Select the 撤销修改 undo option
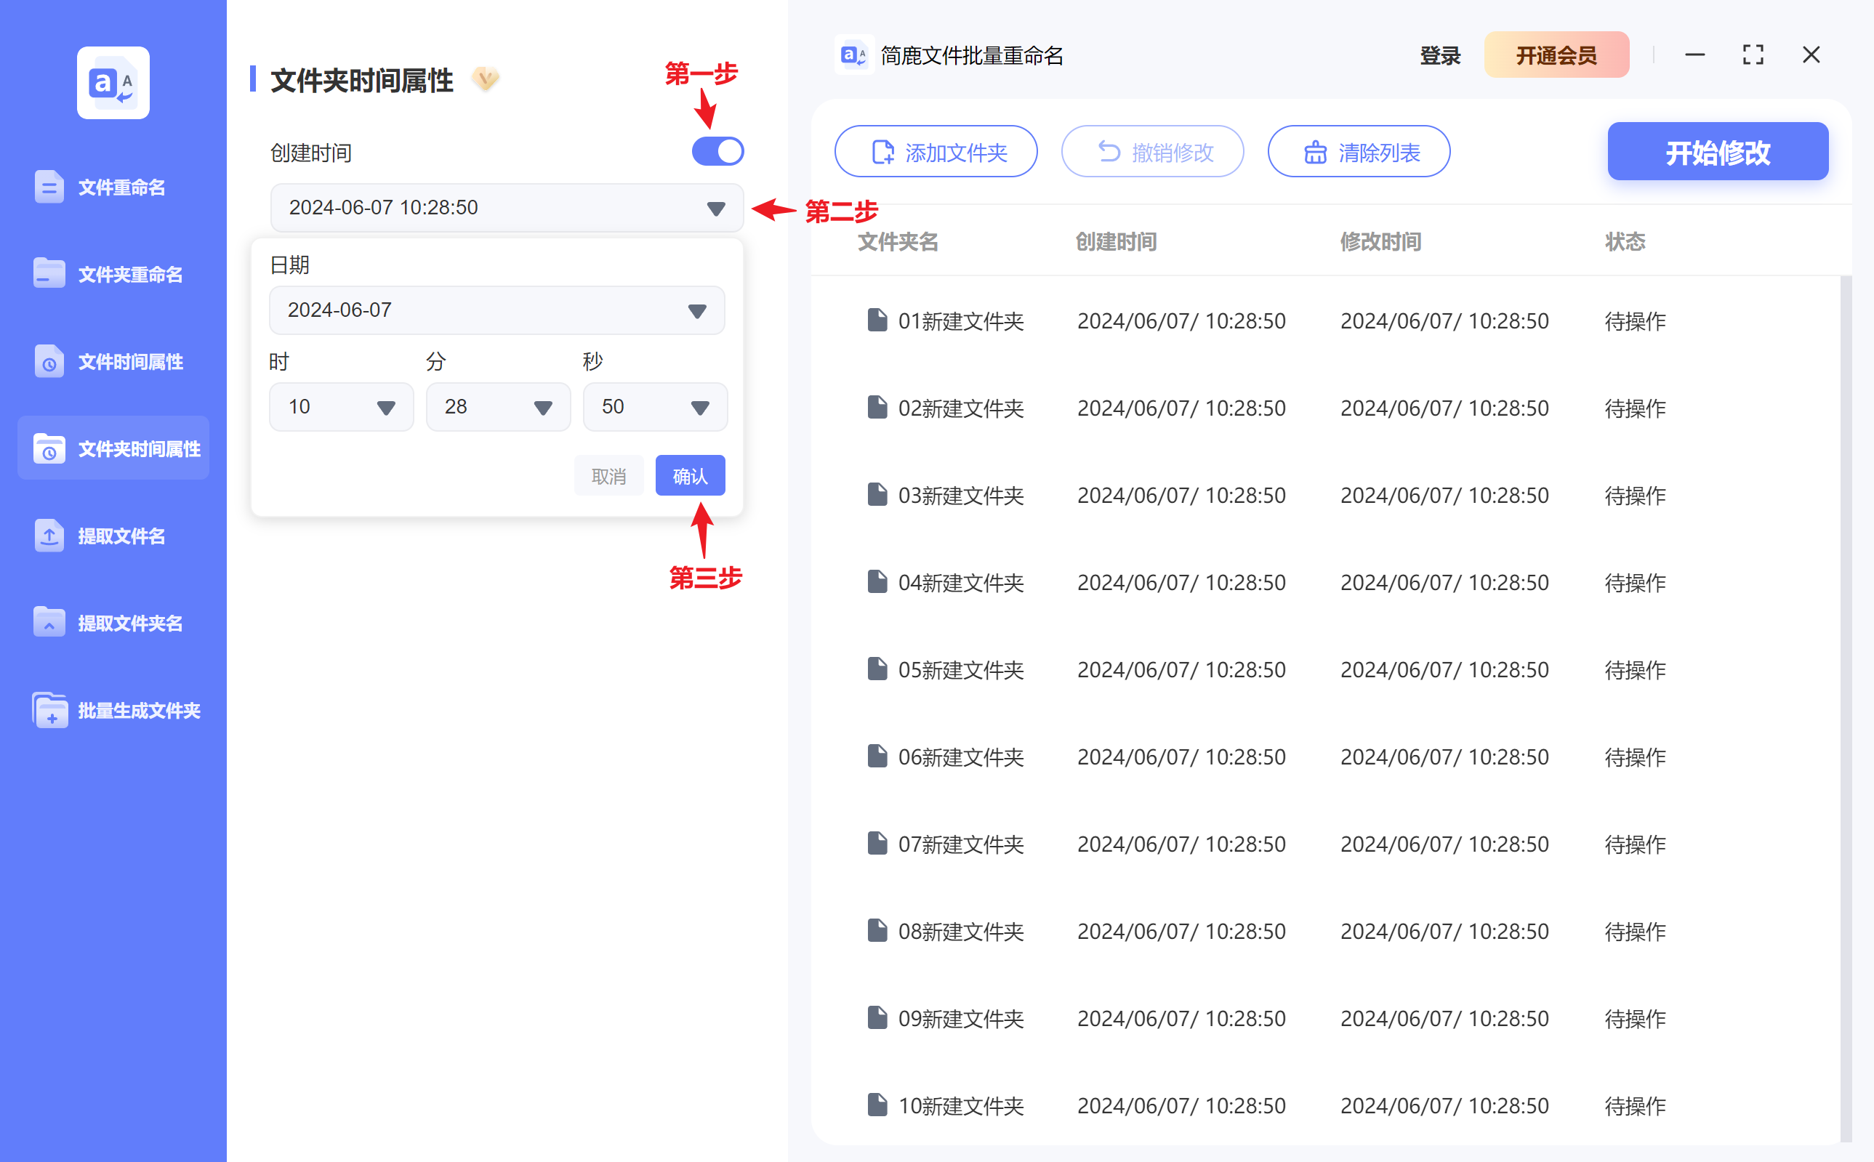Viewport: 1874px width, 1162px height. pos(1153,151)
